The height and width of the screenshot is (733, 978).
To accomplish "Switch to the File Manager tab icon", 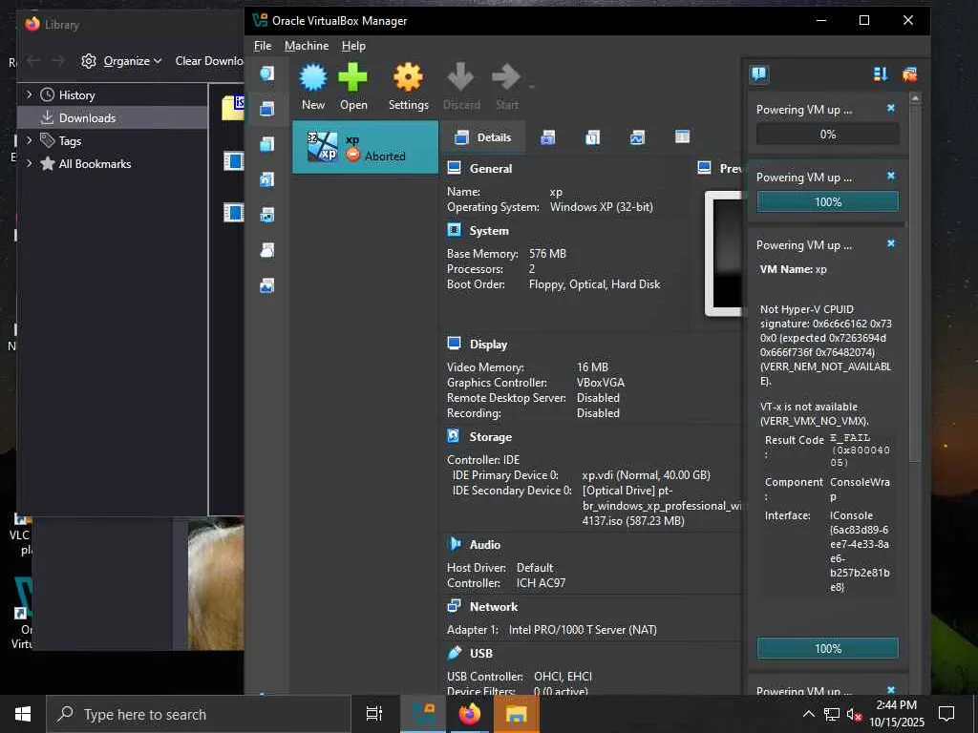I will (x=682, y=136).
